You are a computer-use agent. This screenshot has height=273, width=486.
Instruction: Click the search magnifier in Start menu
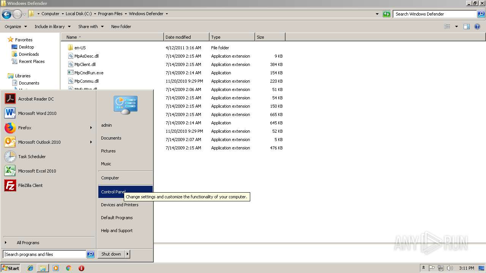tap(90, 254)
